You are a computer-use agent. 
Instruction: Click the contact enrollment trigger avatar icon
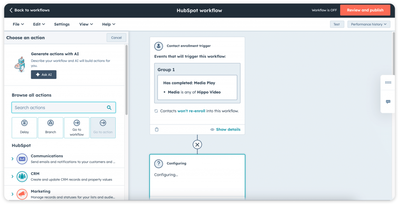tap(159, 46)
